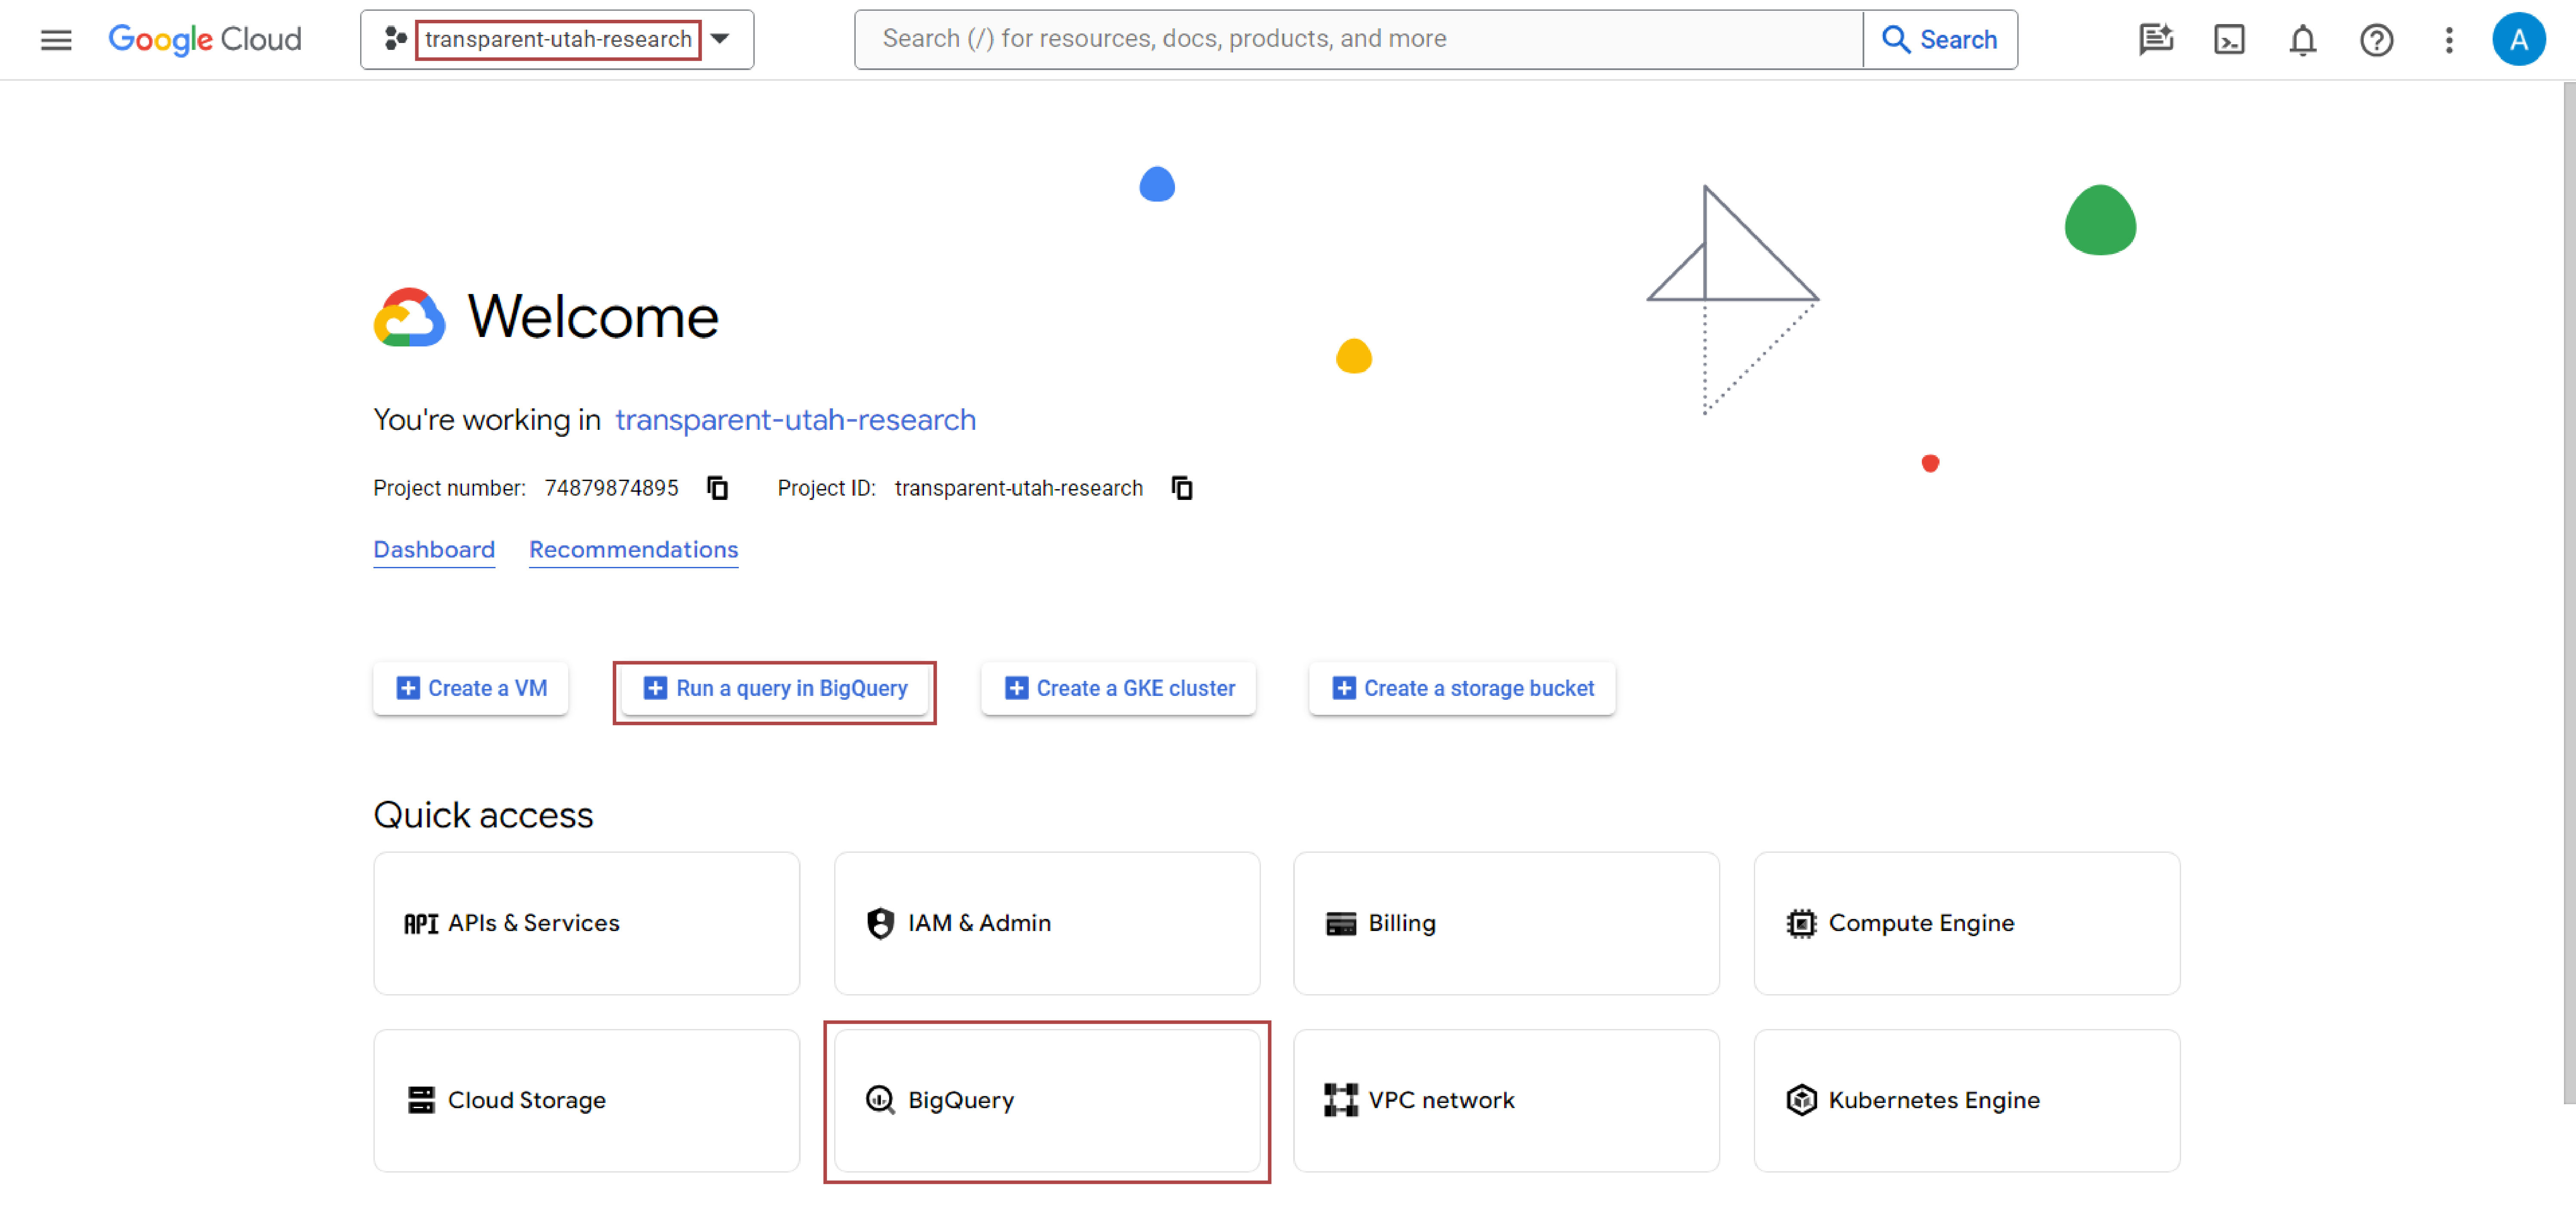Image resolution: width=2576 pixels, height=1225 pixels.
Task: Open the more options (three dots) menu
Action: (x=2449, y=39)
